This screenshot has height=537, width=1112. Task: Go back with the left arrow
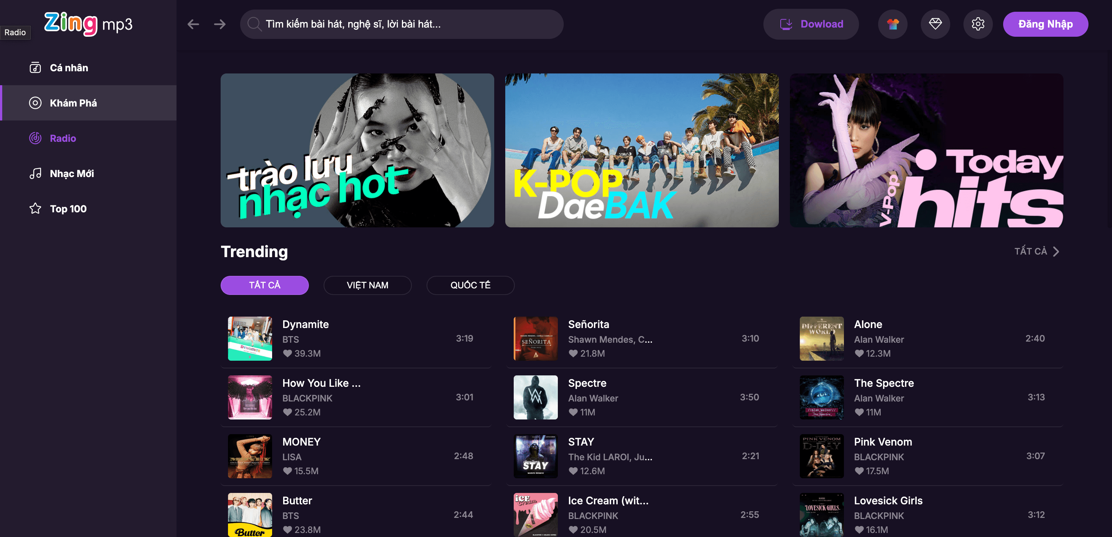tap(193, 24)
